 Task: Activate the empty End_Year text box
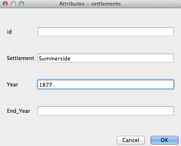[x=106, y=111]
